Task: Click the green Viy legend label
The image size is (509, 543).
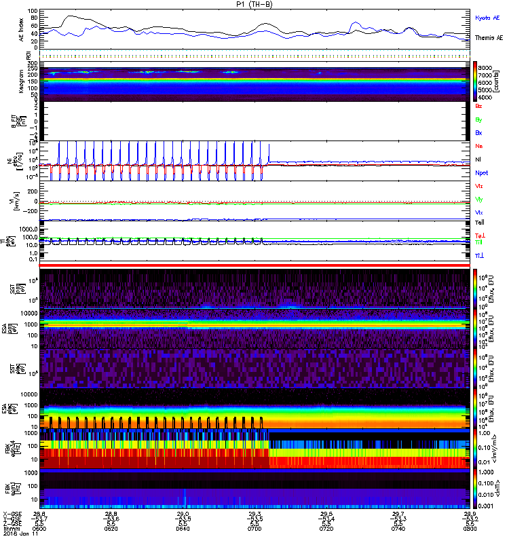Action: point(479,200)
